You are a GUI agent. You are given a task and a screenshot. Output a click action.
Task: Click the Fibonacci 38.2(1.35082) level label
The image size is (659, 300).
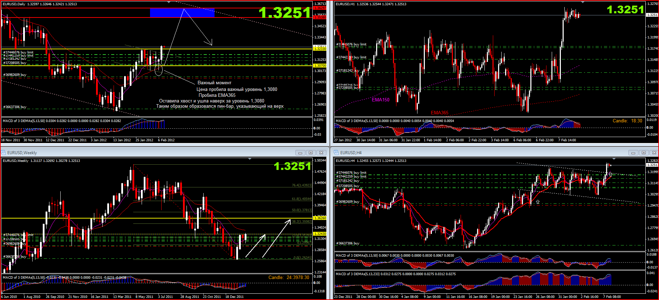click(x=301, y=222)
